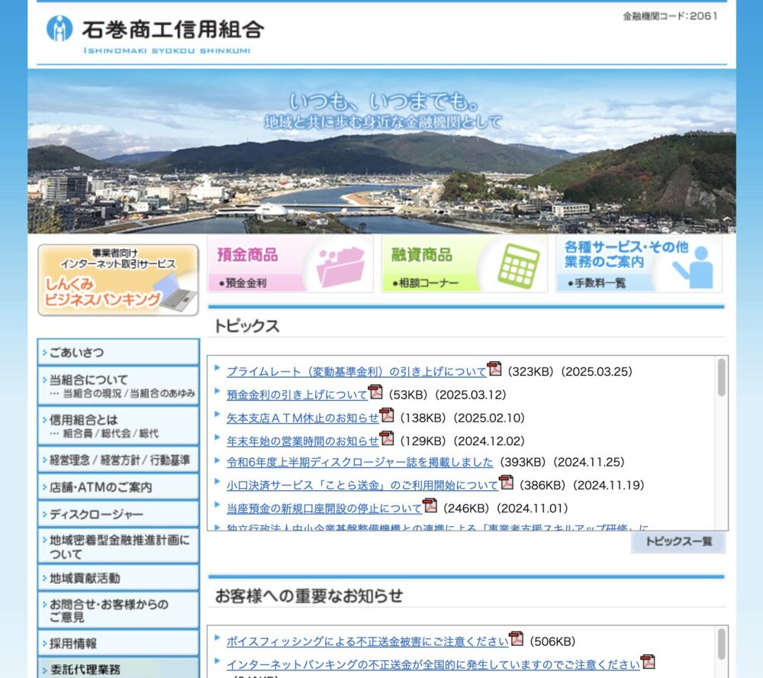Open the しんくみビジネスバンキング service banner
The image size is (763, 678).
[118, 280]
